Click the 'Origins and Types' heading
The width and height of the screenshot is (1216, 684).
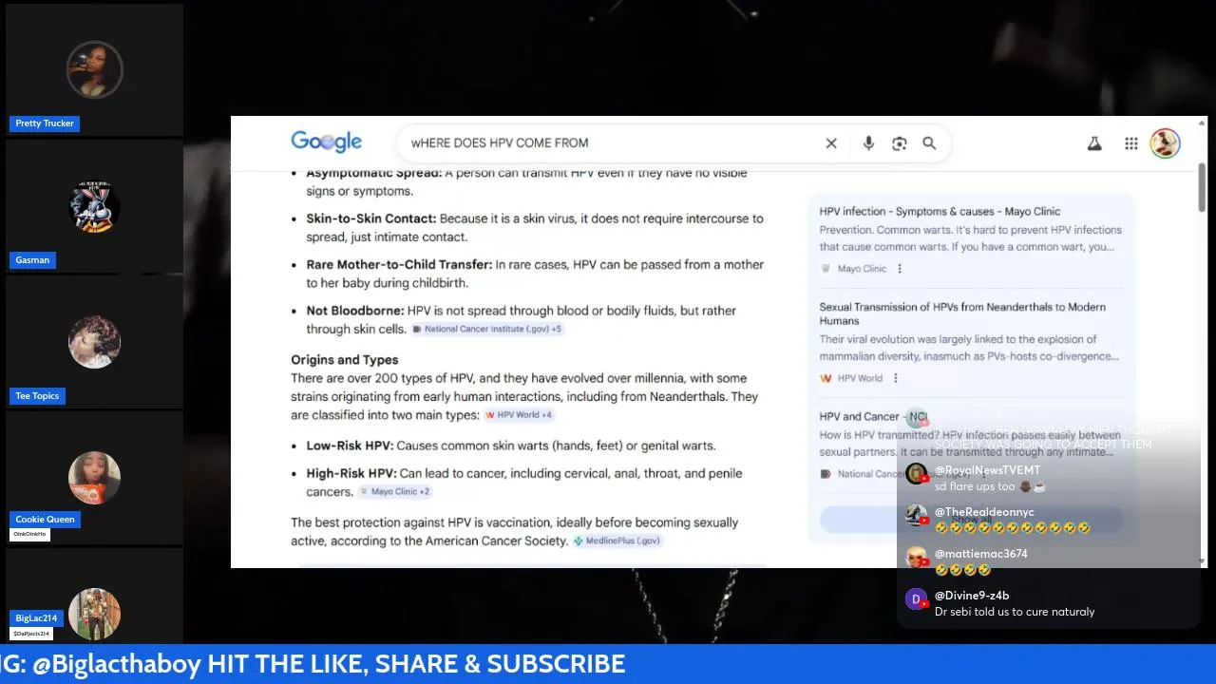[x=344, y=360]
